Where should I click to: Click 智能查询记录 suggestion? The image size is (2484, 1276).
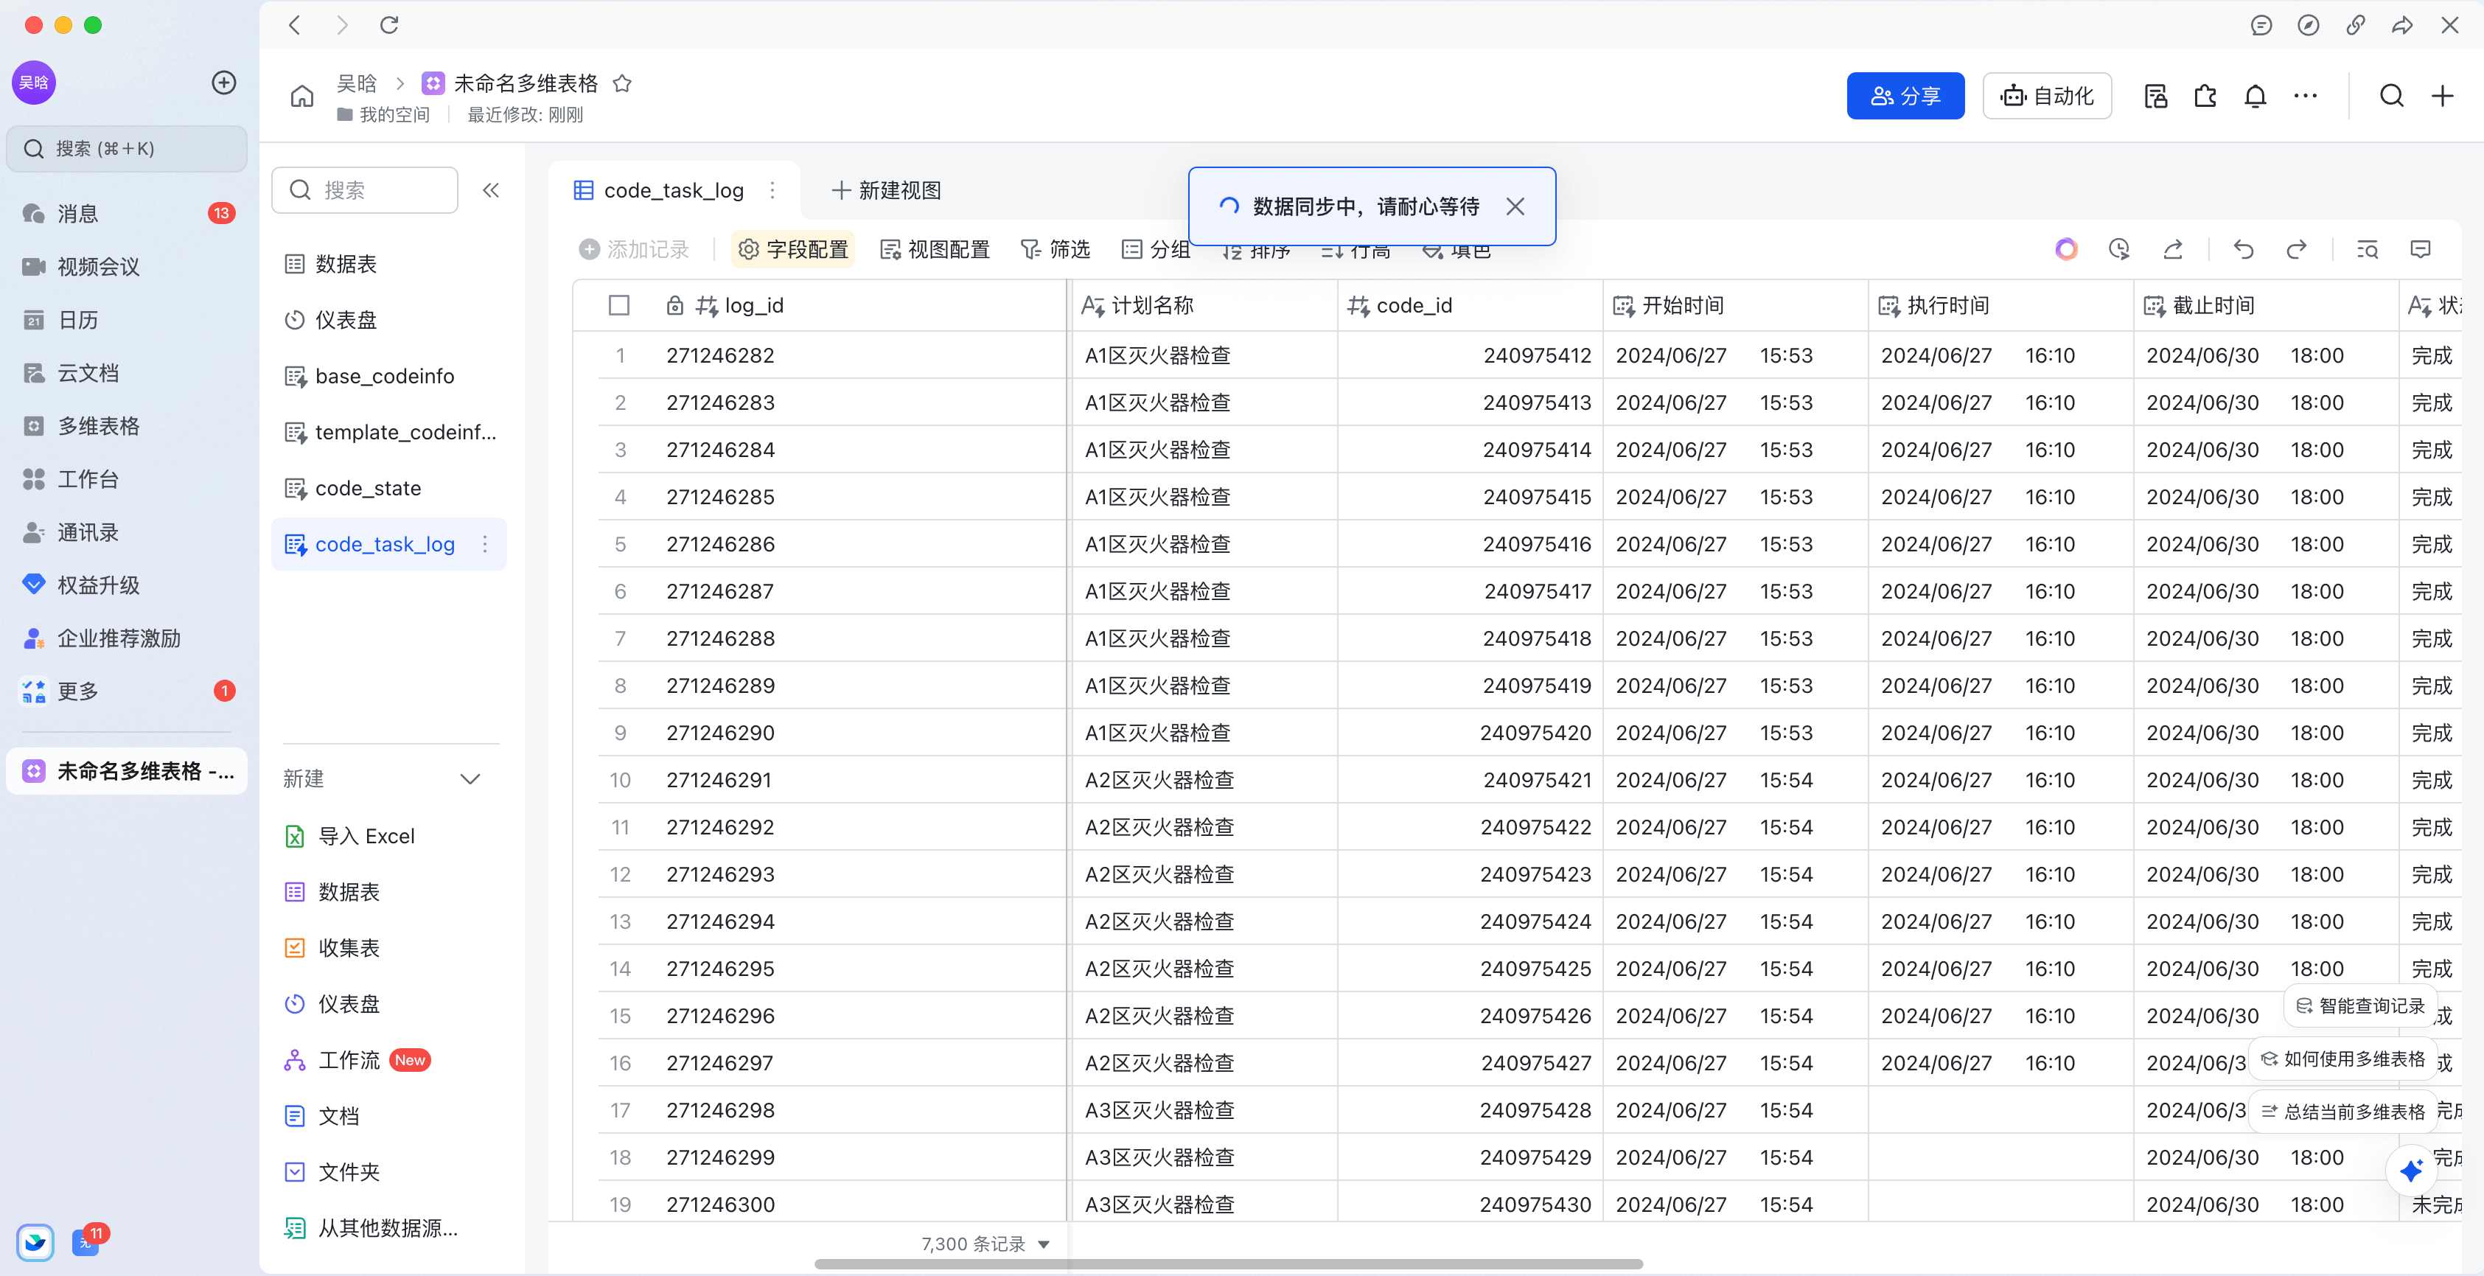pyautogui.click(x=2361, y=1006)
